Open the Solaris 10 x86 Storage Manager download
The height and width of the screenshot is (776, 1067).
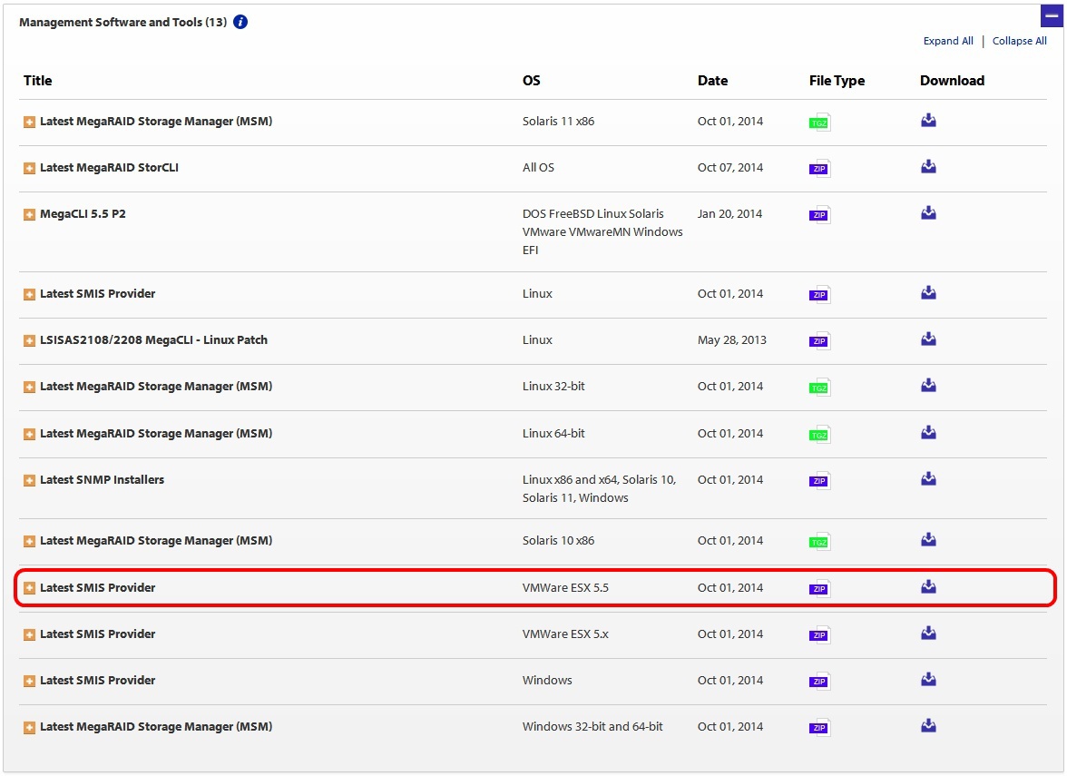[927, 539]
